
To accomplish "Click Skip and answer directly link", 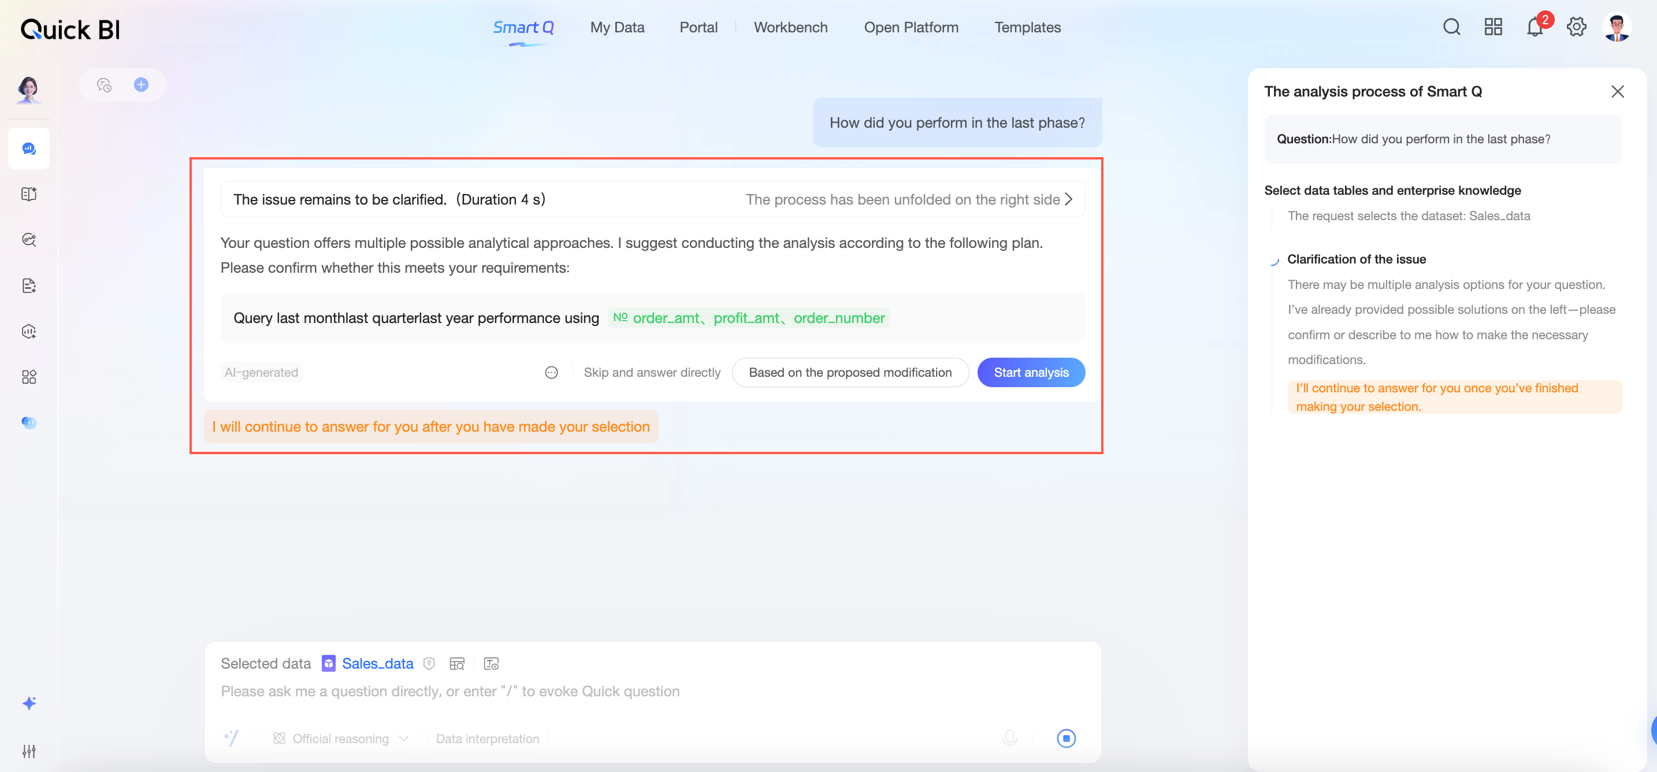I will click(652, 373).
